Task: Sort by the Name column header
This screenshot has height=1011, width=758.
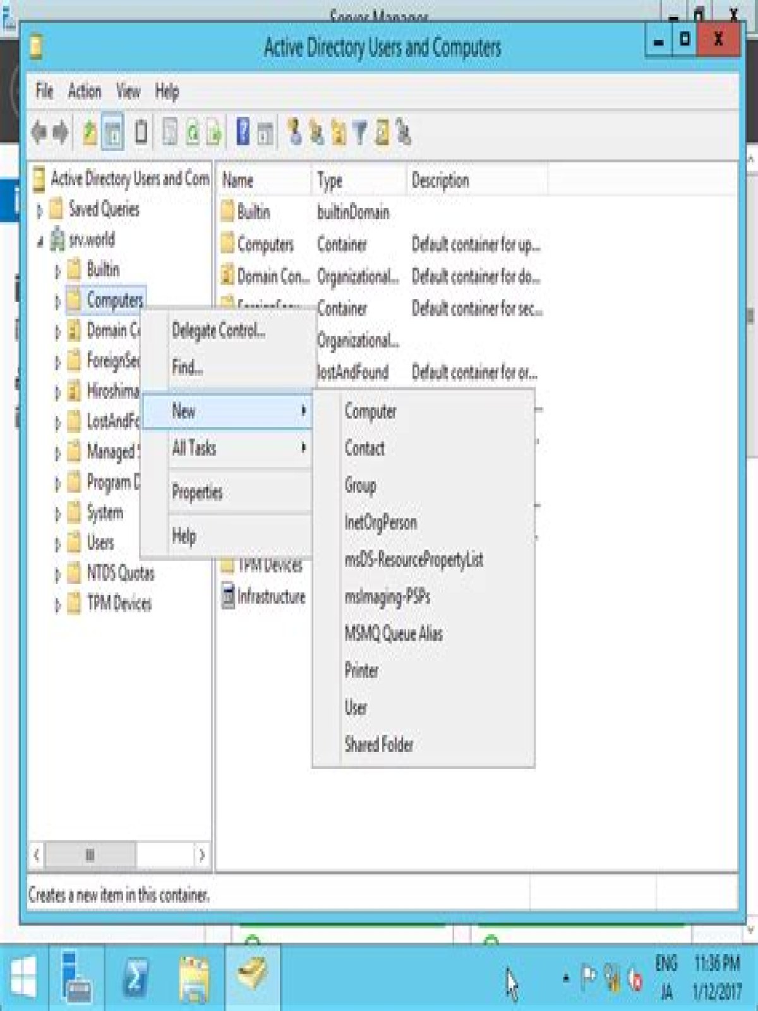Action: click(263, 181)
